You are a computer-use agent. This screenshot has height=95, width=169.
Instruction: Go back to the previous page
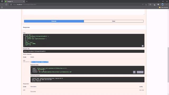(2, 4)
